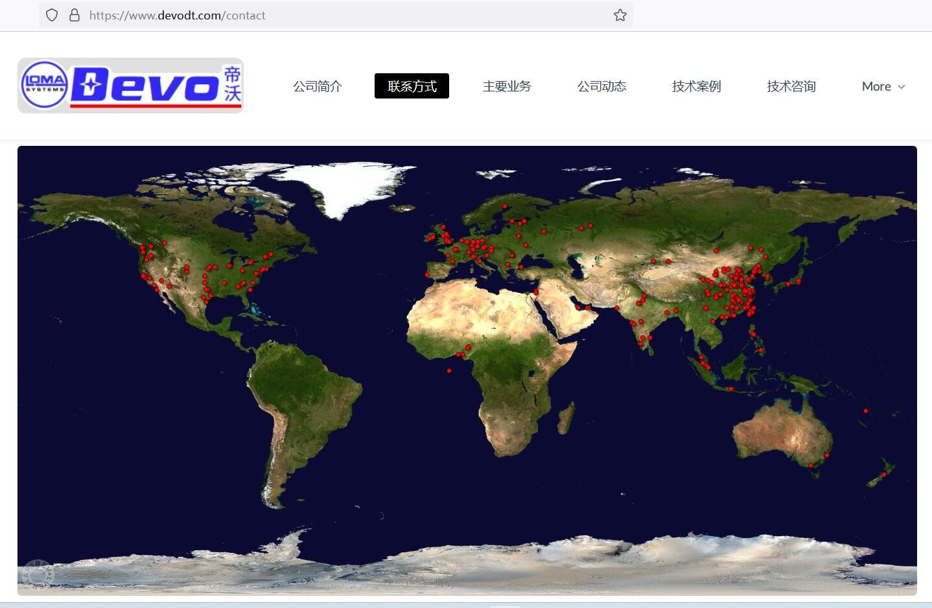Click the devodt.com/contact URL address field

335,15
